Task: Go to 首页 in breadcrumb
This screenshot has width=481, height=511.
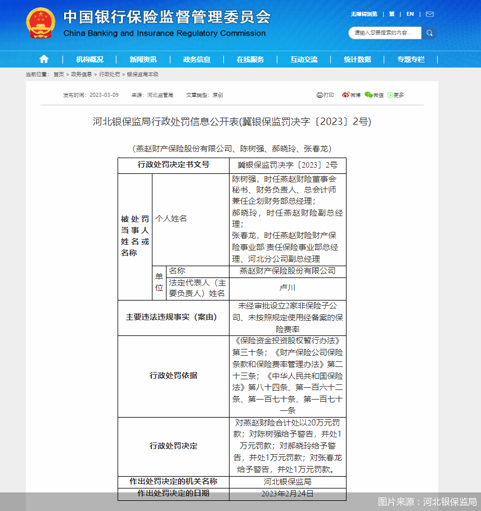Action: pos(59,74)
